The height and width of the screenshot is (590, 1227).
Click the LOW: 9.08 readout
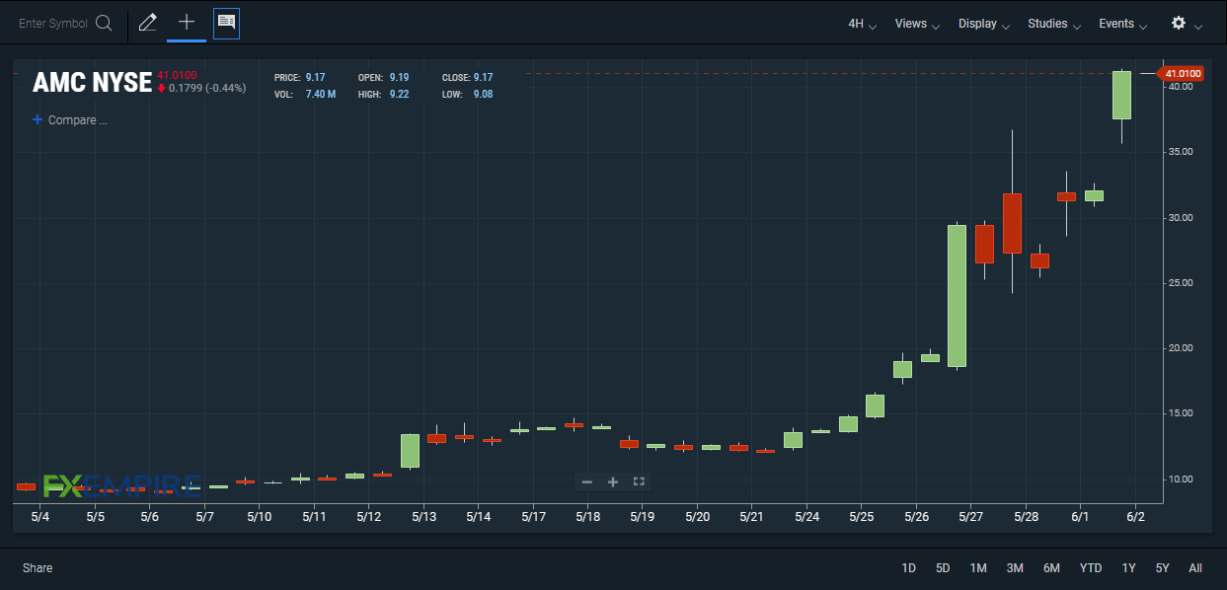tap(468, 95)
